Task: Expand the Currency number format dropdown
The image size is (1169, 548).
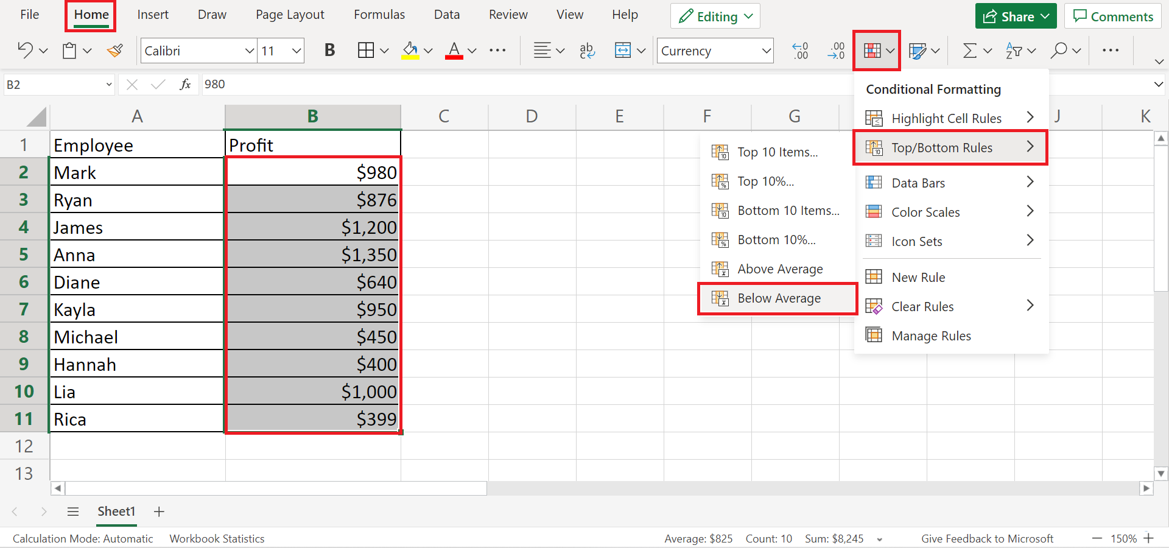Action: (766, 51)
